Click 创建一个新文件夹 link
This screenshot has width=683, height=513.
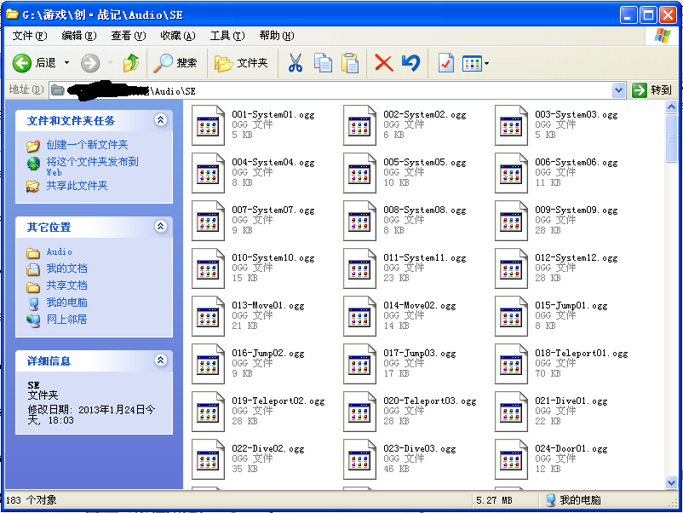tap(87, 145)
